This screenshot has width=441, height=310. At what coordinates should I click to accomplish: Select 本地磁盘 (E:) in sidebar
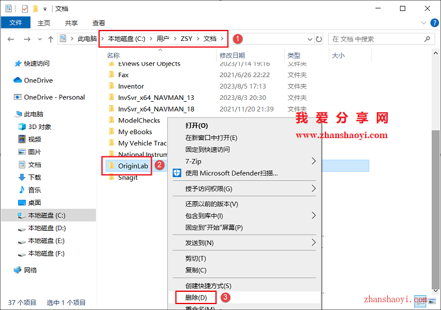tap(47, 241)
